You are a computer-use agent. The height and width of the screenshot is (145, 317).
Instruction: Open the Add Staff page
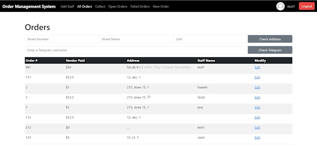point(67,6)
